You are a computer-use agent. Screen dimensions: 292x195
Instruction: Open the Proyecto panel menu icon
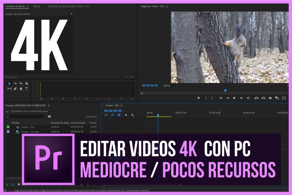[x=49, y=106]
